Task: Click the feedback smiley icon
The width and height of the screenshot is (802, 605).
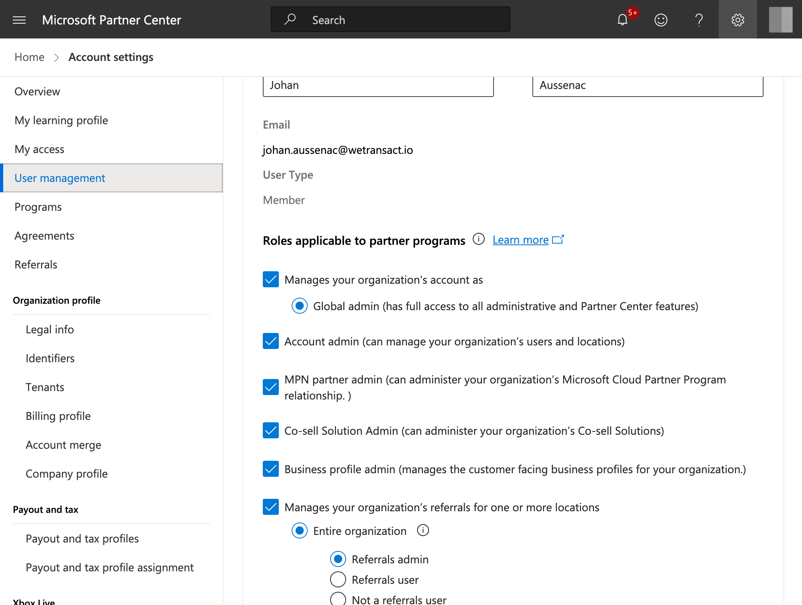Action: [661, 20]
